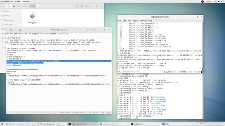Click the workspace switcher in taskbar
Screen dimensions: 225x126
(200, 124)
